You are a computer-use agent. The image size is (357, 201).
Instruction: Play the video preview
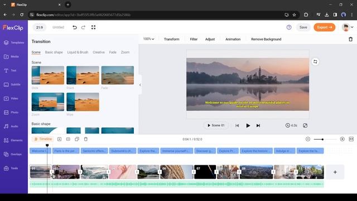[248, 126]
